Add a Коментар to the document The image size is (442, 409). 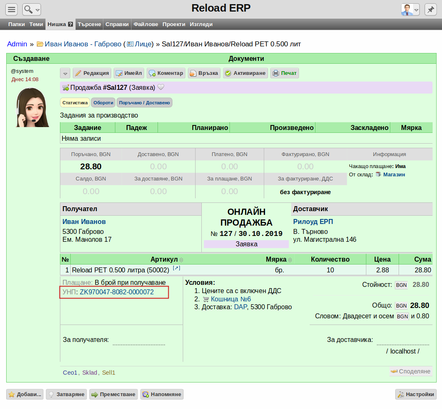click(x=166, y=73)
